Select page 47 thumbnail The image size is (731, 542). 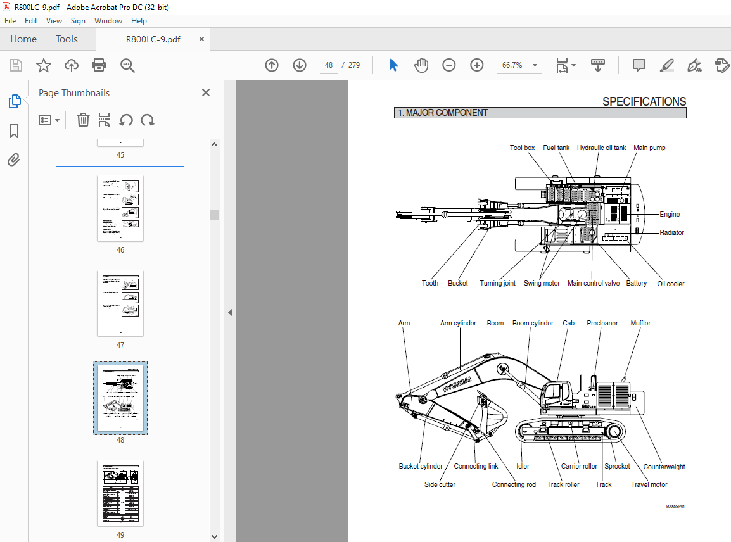pos(120,303)
